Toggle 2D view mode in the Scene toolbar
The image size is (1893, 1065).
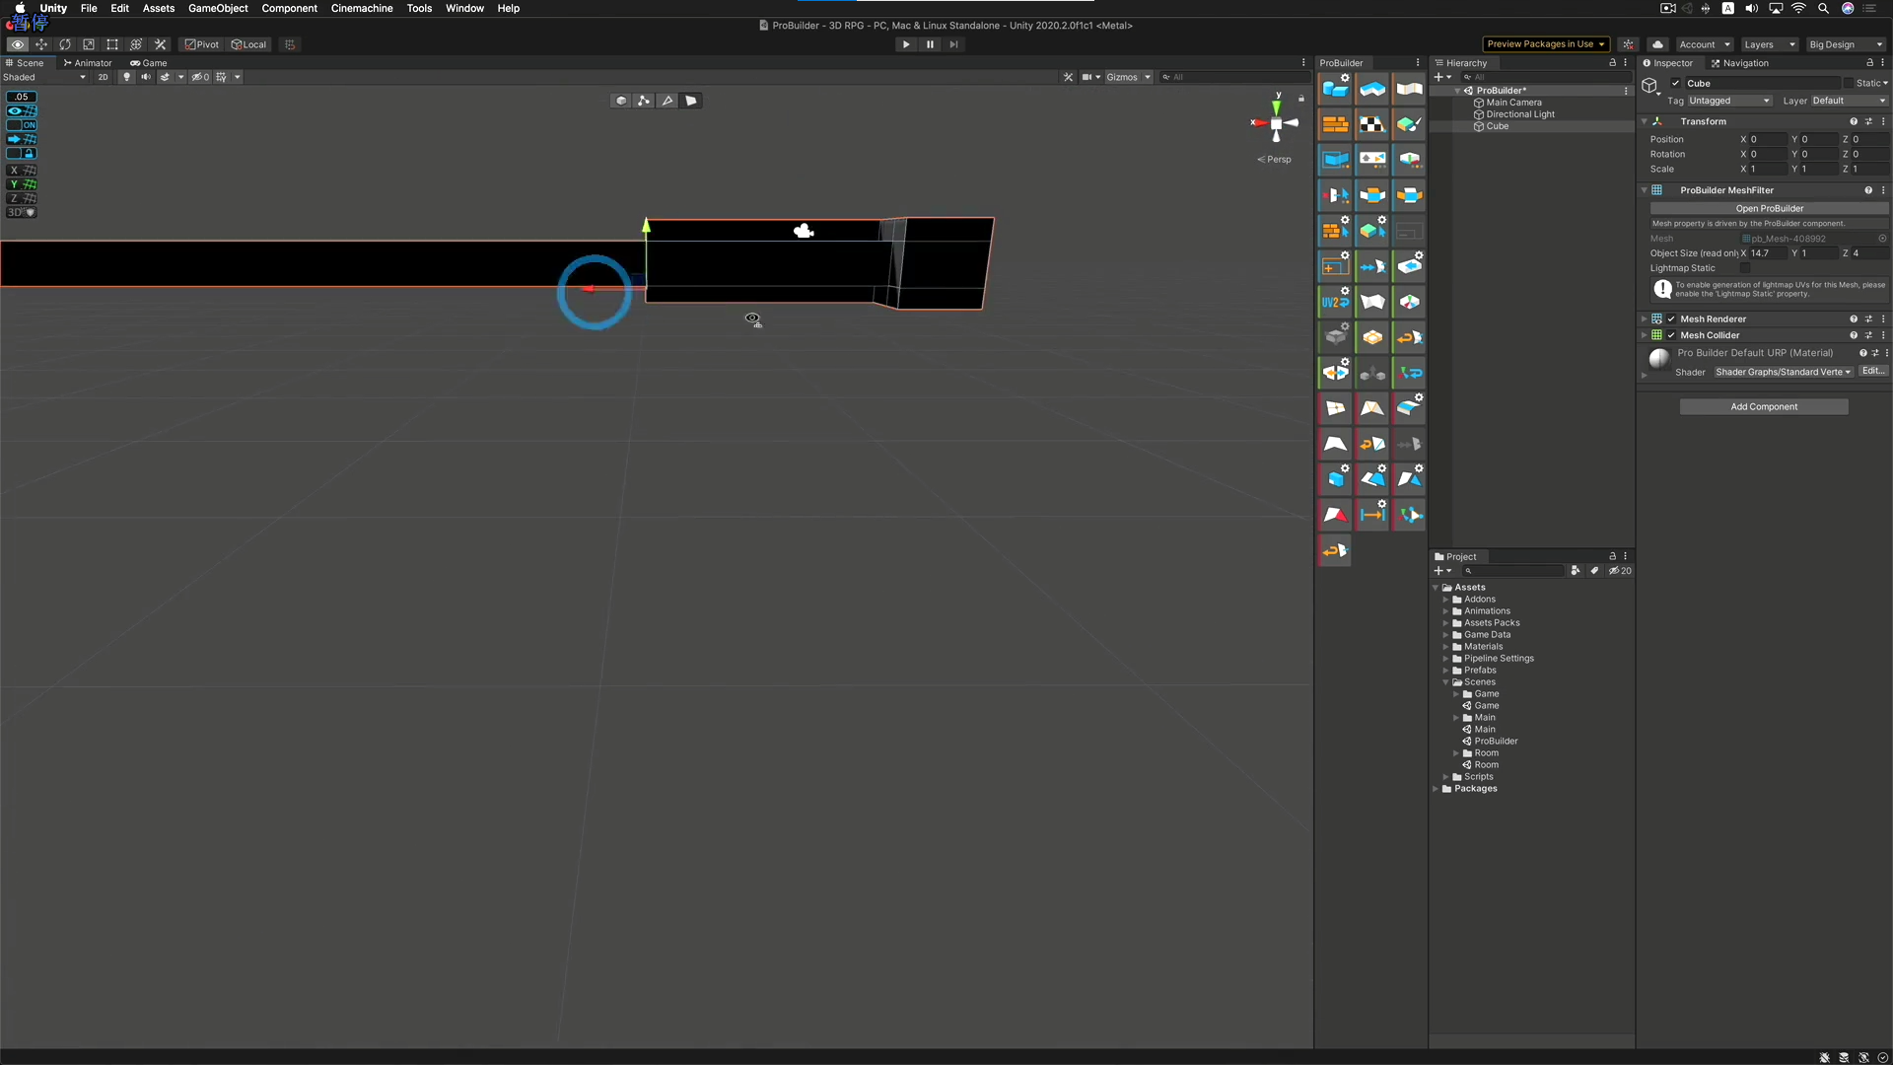tap(103, 77)
